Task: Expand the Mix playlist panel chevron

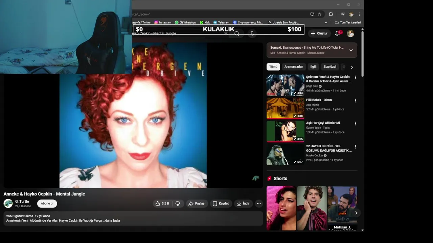Action: click(351, 50)
